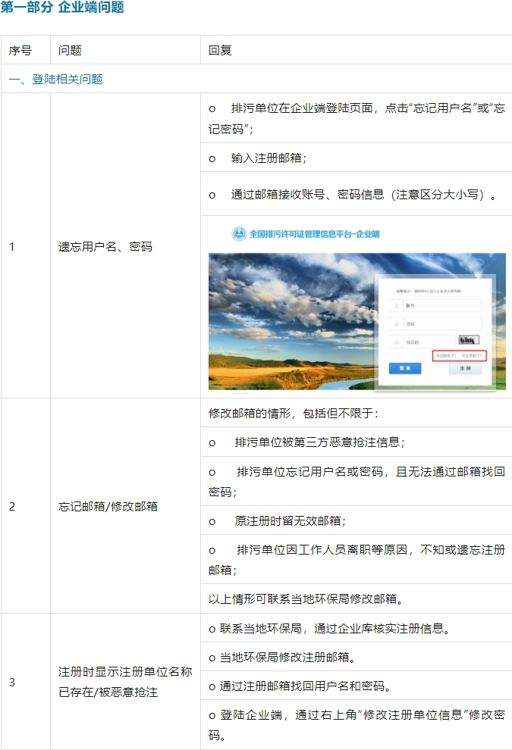Click the question cell 遗忘用户名、密码
Screen dimensions: 512x750
point(105,247)
